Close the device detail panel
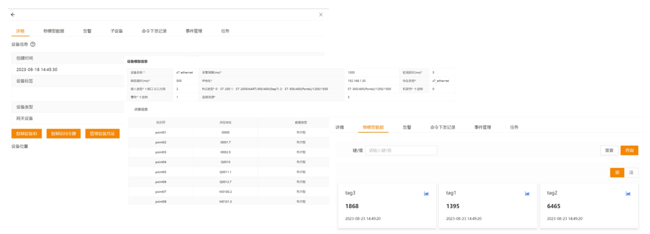This screenshot has width=650, height=234. click(x=321, y=15)
